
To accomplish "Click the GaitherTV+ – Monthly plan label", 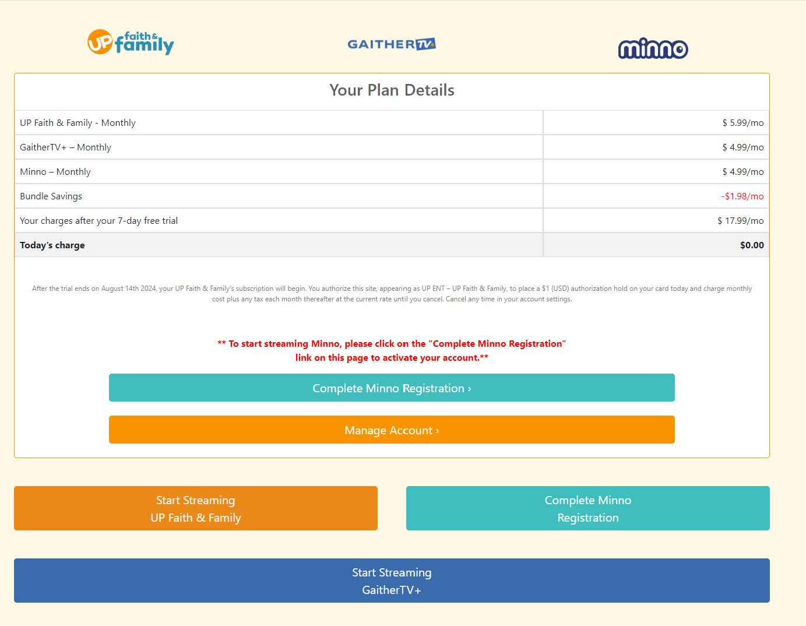I will tap(65, 147).
